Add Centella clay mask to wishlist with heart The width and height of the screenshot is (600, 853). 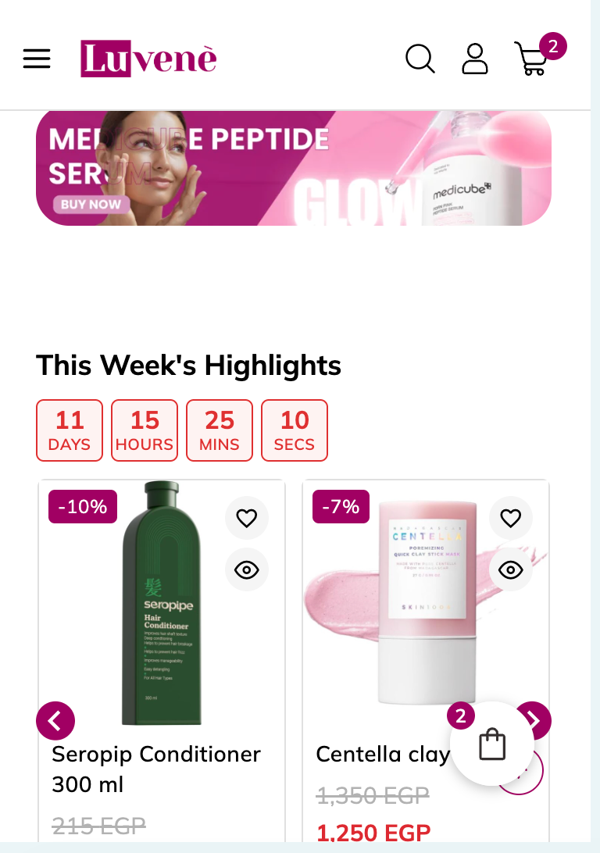[511, 518]
